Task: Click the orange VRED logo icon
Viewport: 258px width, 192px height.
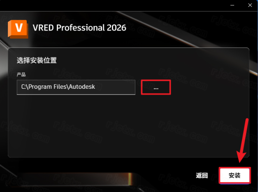Action: point(18,29)
